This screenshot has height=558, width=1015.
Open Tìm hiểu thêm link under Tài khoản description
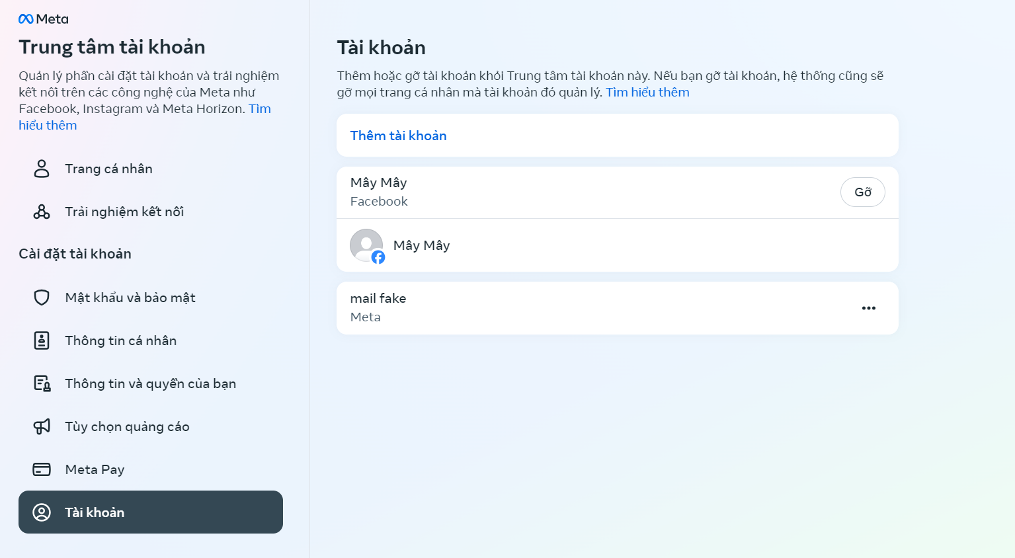(647, 93)
